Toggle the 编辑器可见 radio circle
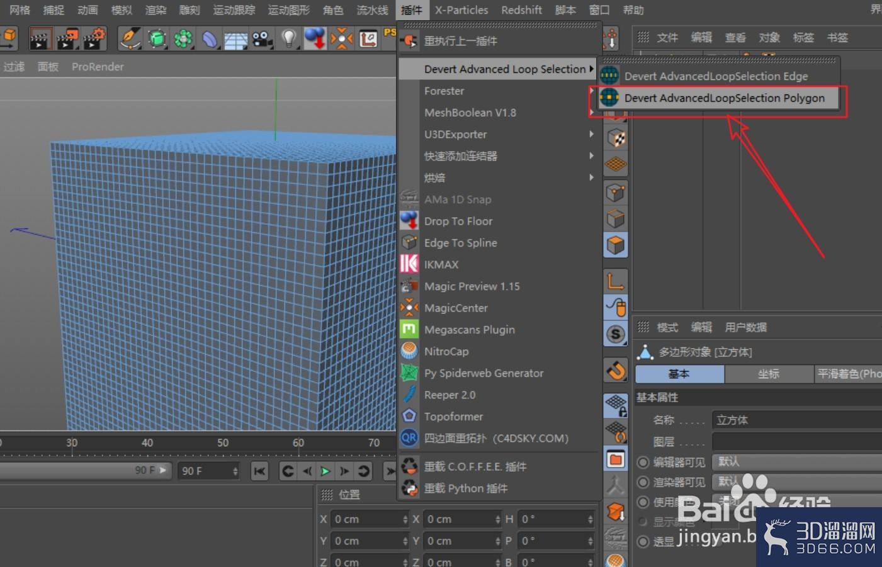Screen dimensions: 882x567 [643, 463]
